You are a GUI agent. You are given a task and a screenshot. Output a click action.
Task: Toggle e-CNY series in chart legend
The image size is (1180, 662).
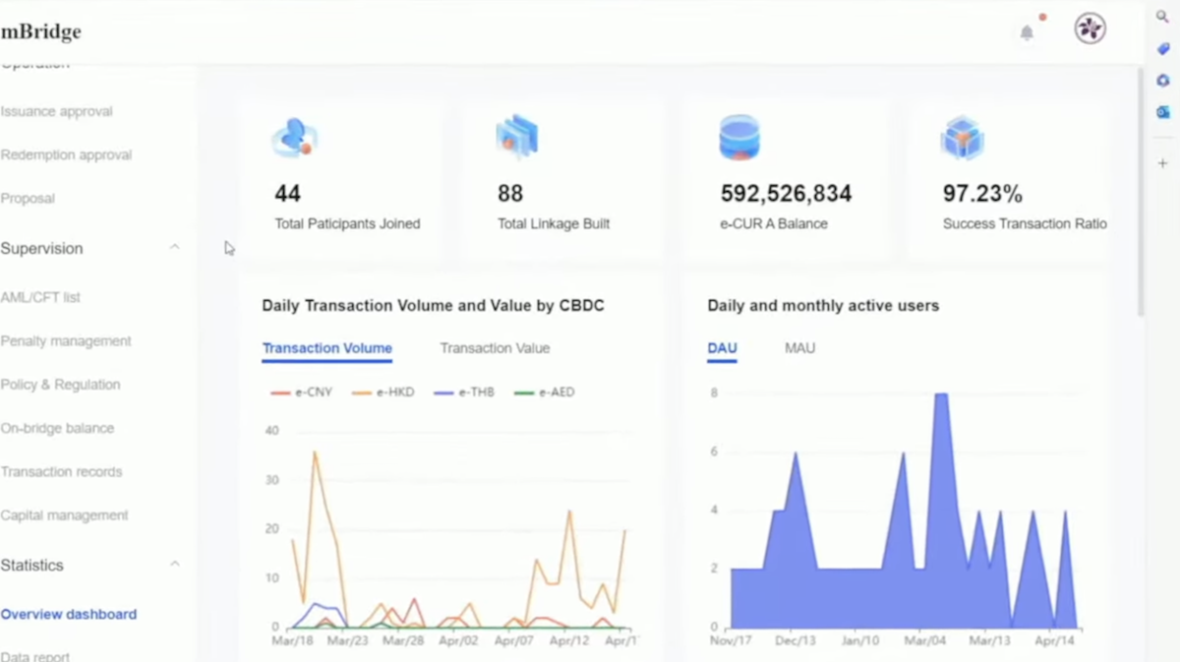302,392
